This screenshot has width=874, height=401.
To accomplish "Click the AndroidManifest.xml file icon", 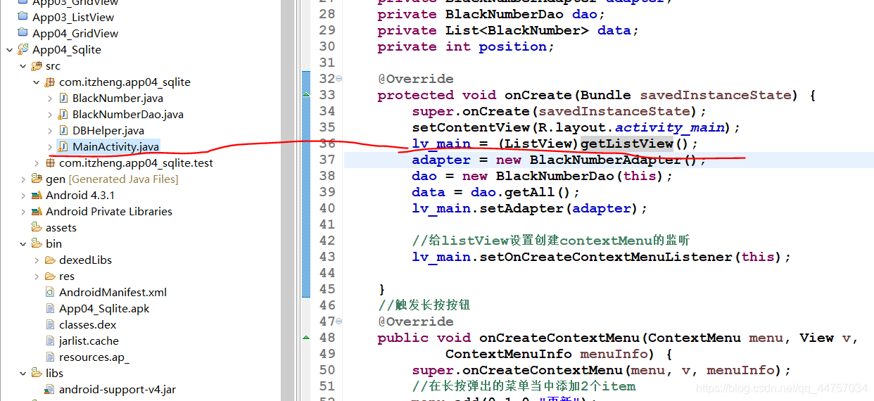I will [50, 292].
